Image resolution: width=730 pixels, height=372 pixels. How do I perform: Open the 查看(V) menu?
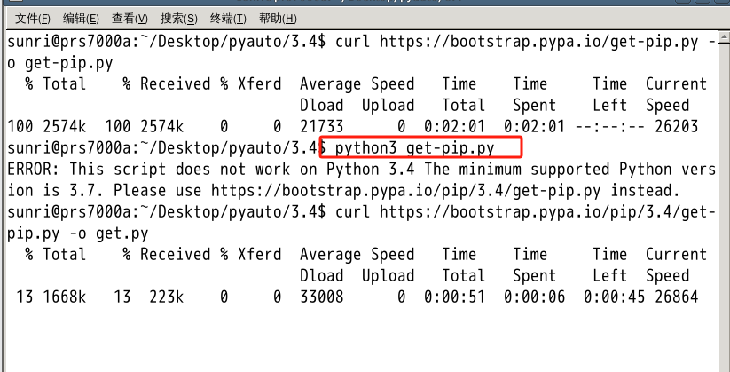point(130,18)
